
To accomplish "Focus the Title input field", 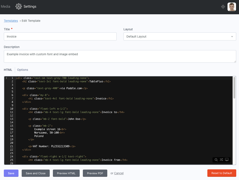I will coord(60,36).
